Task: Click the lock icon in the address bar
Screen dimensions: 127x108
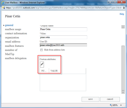Action: pos(124,8)
